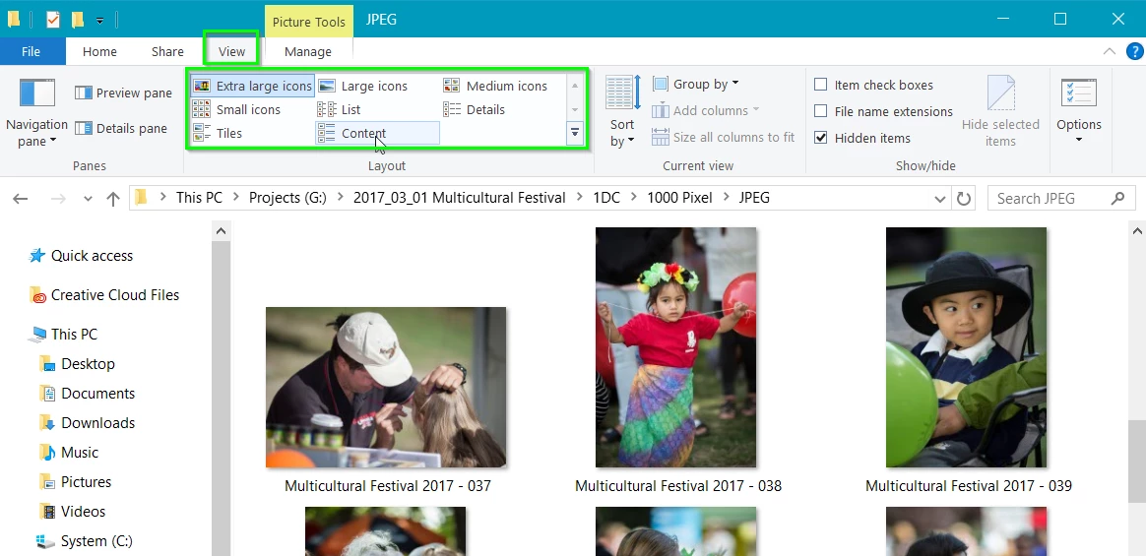The width and height of the screenshot is (1146, 556).
Task: Click Projects (G:) in address bar
Action: click(287, 197)
